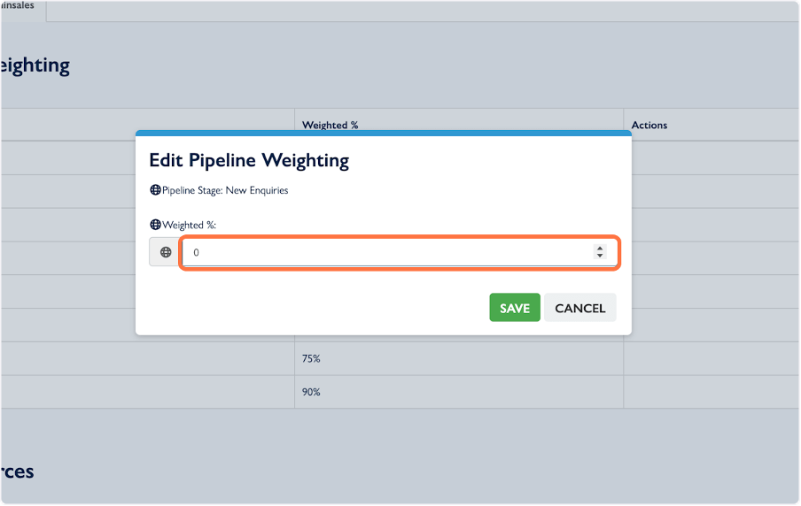This screenshot has height=506, width=801.
Task: Decrease Weighted % with down spinner arrow
Action: point(600,257)
